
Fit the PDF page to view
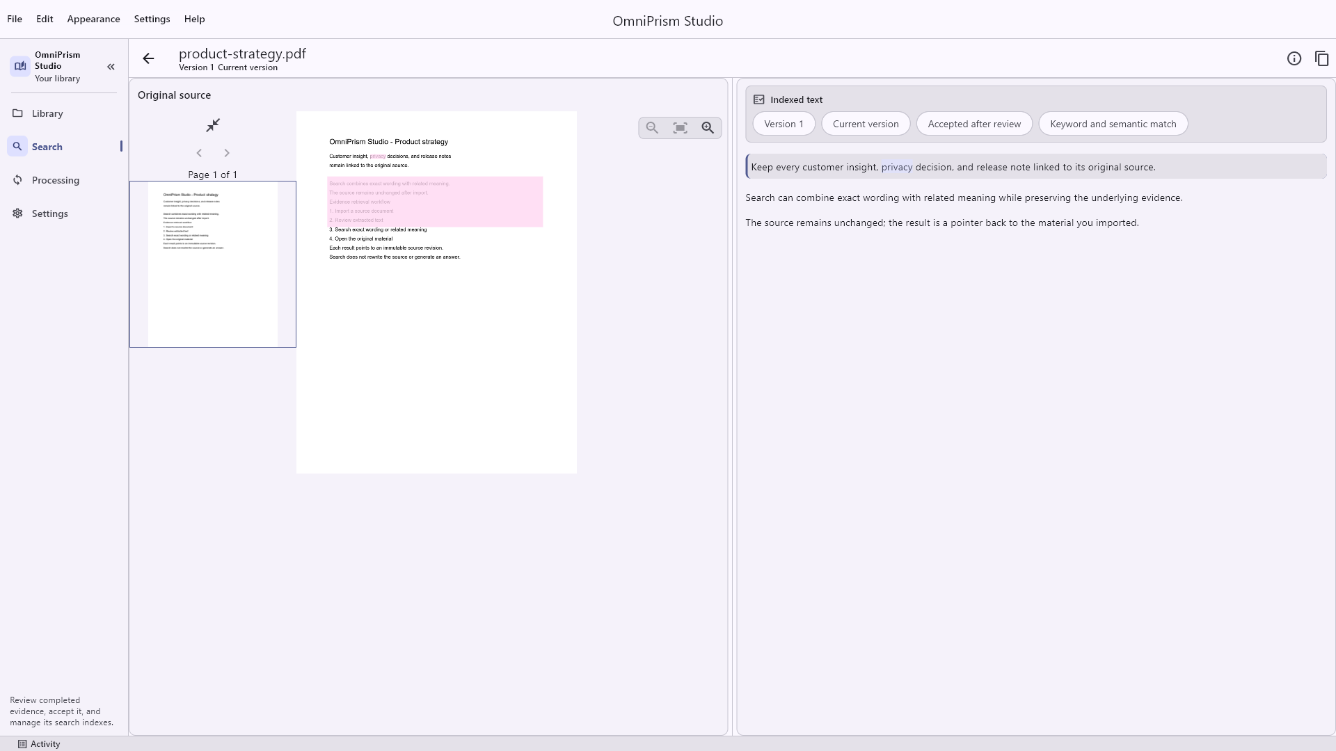[x=680, y=128]
